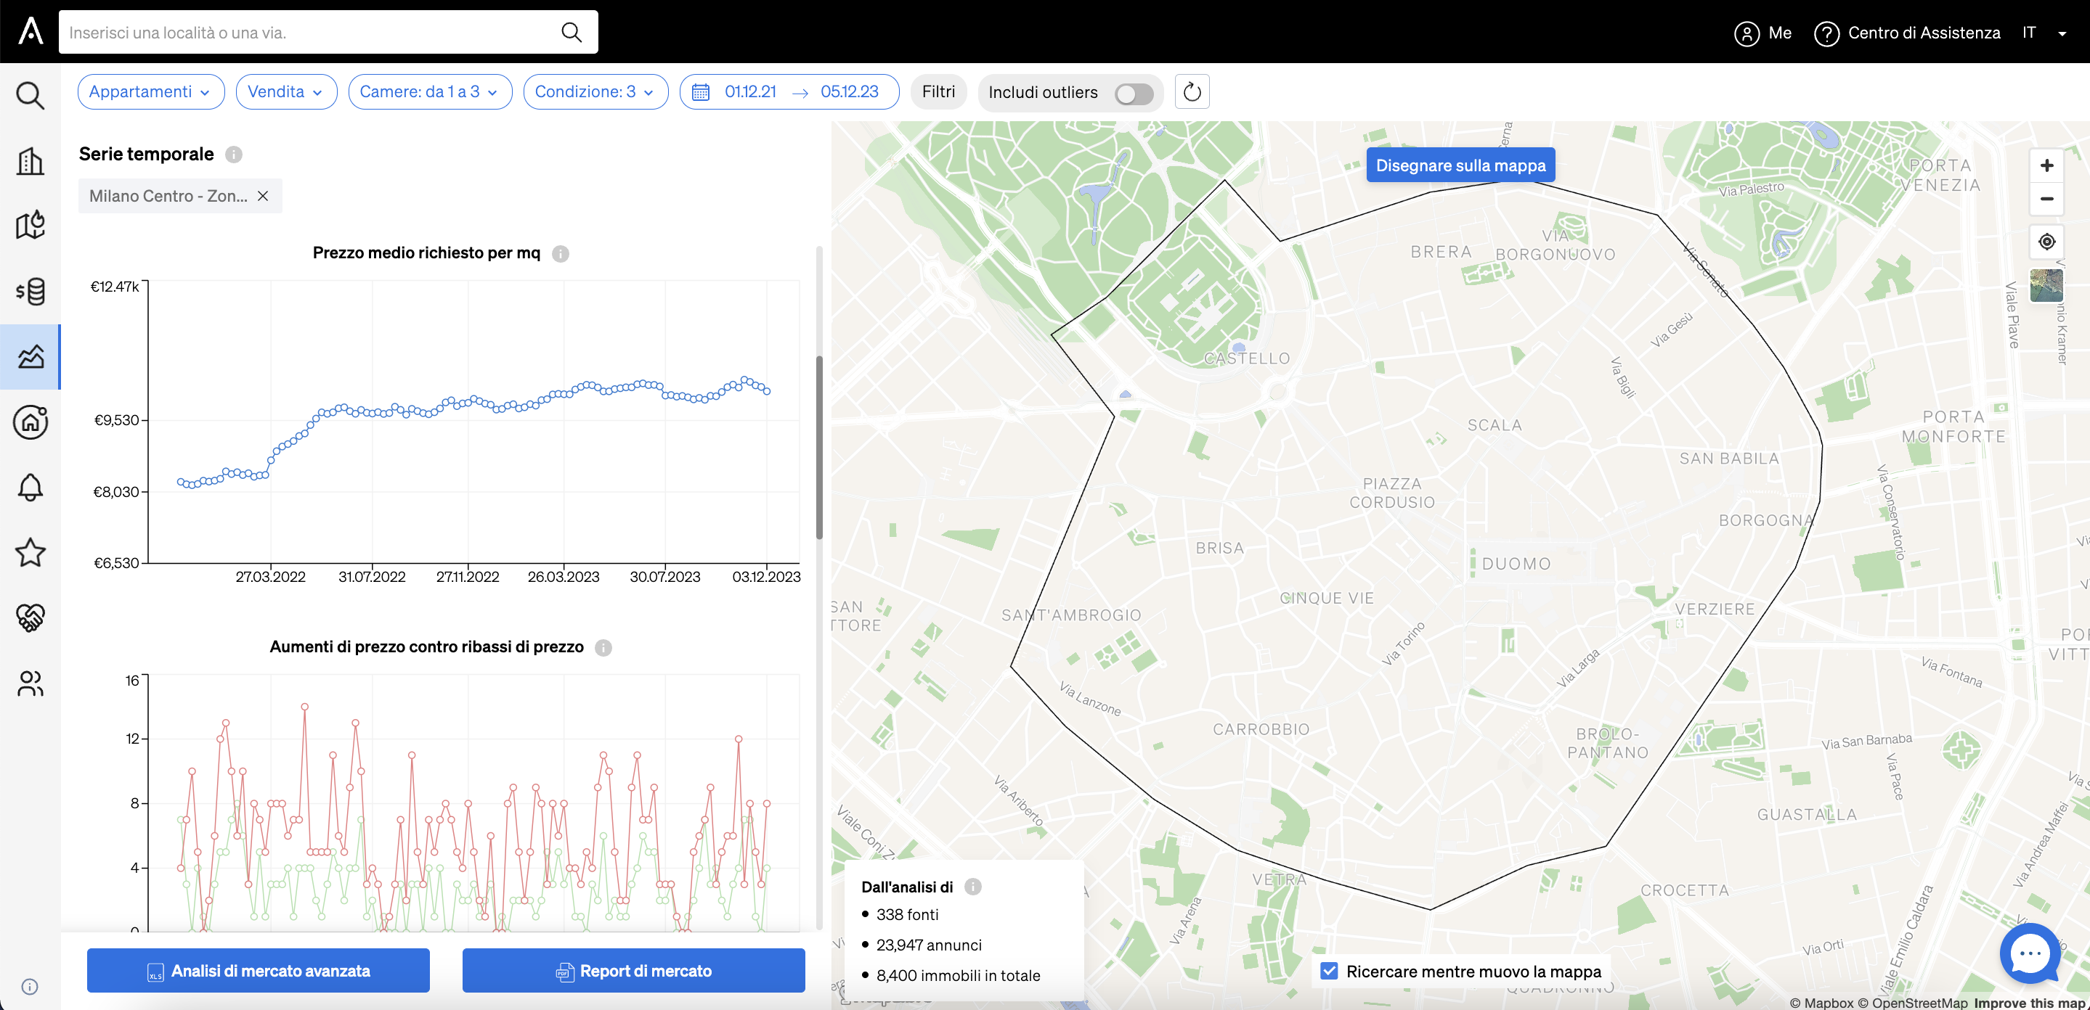Open the map analysis icon in the sidebar

tap(30, 226)
